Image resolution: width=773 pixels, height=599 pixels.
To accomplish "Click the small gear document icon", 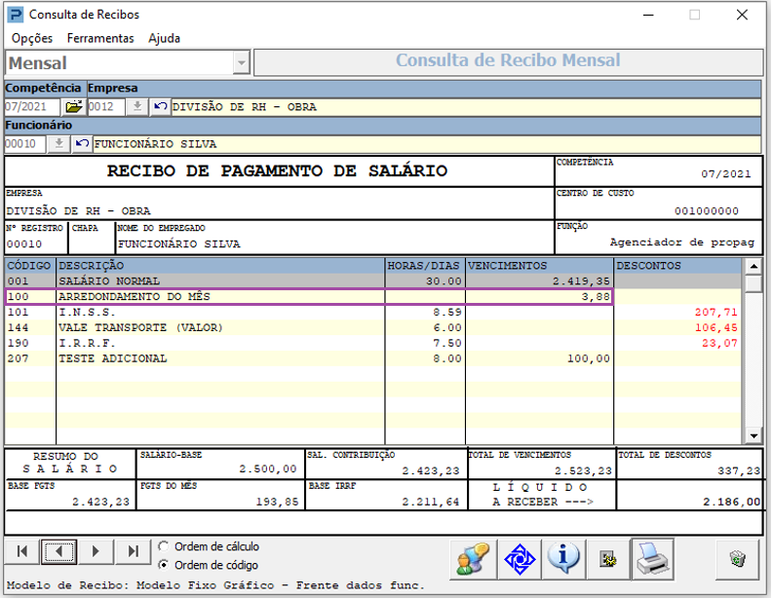I will [x=608, y=559].
